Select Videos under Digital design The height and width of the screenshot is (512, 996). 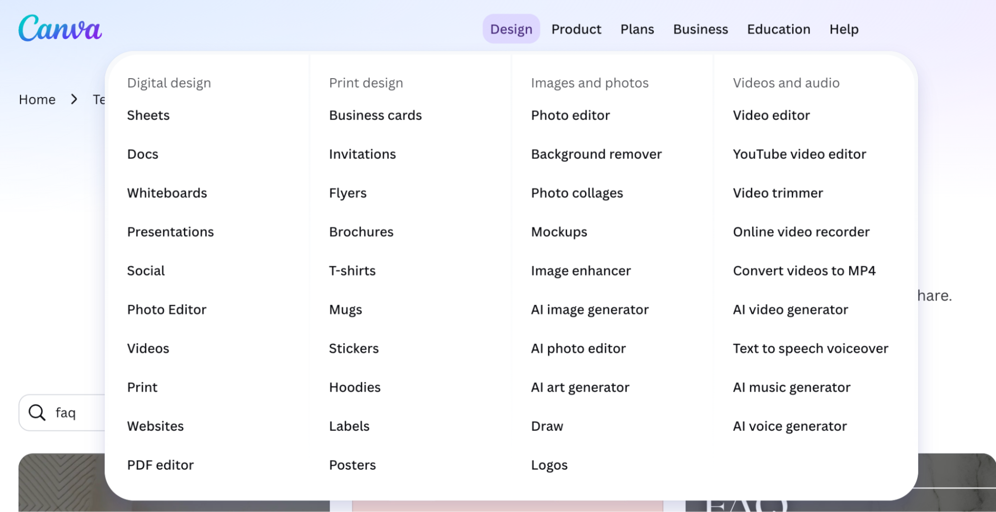148,348
